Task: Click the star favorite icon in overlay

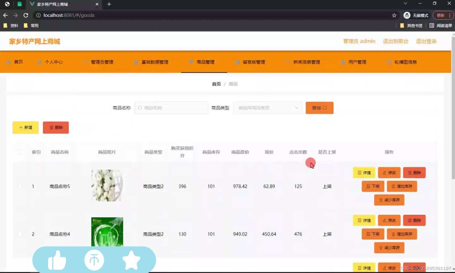Action: (x=131, y=260)
